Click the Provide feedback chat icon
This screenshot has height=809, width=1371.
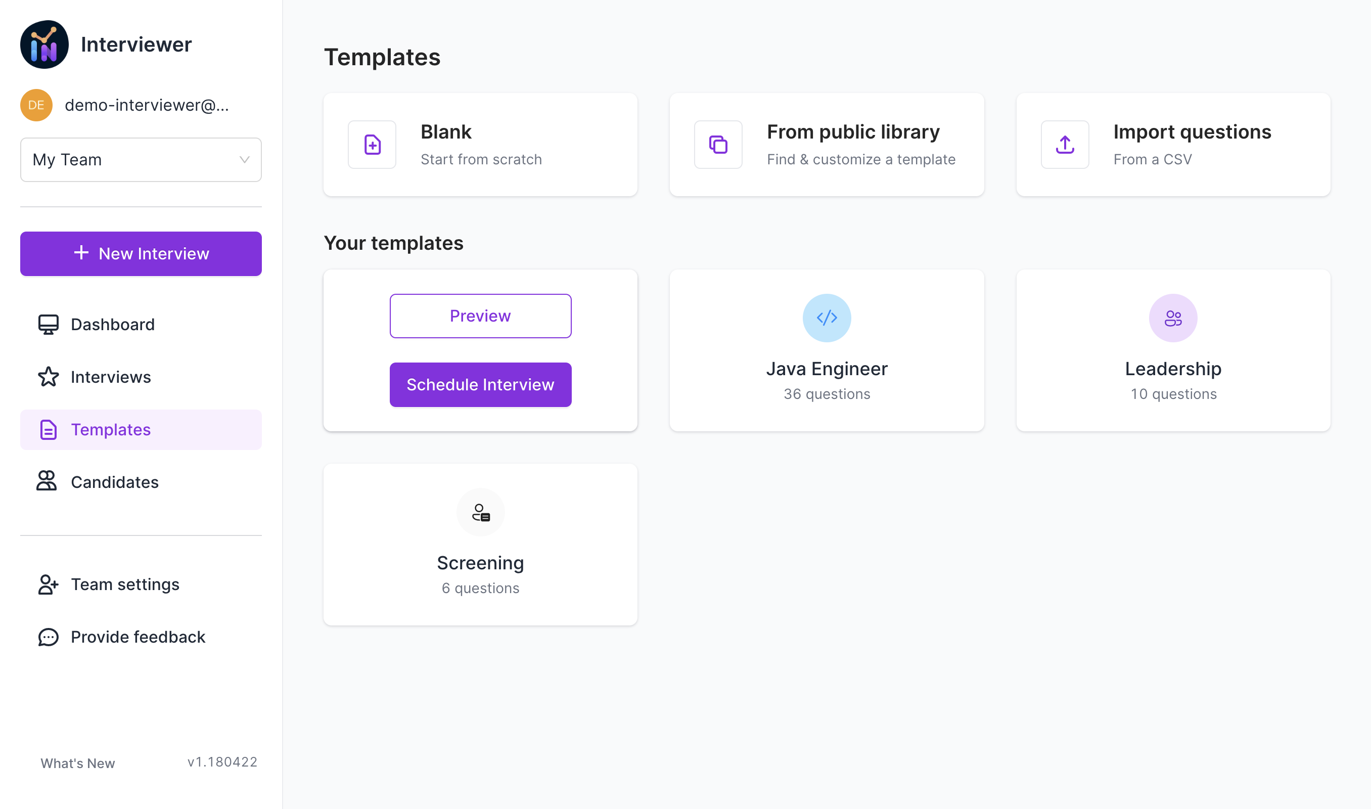(48, 637)
